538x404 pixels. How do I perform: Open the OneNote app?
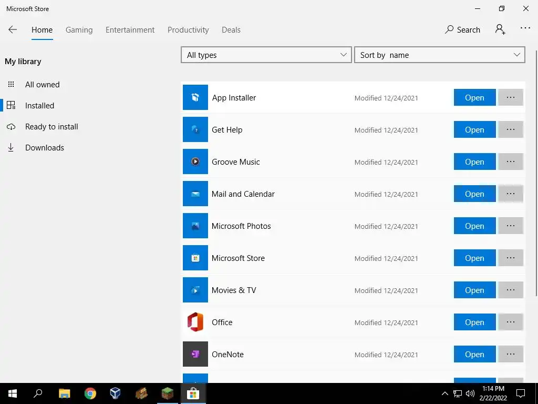coord(474,354)
